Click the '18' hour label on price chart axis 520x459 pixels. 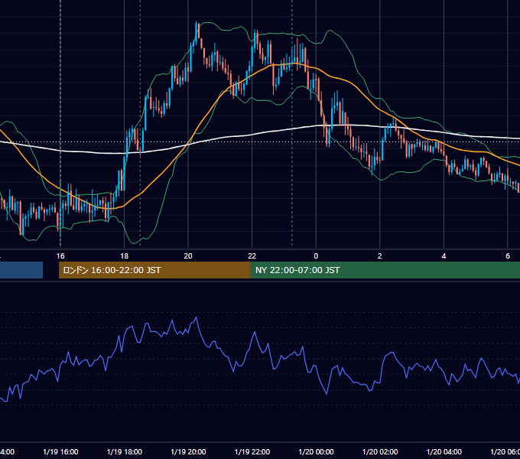pos(125,256)
